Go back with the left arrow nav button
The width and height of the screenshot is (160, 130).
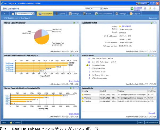coord(5,14)
